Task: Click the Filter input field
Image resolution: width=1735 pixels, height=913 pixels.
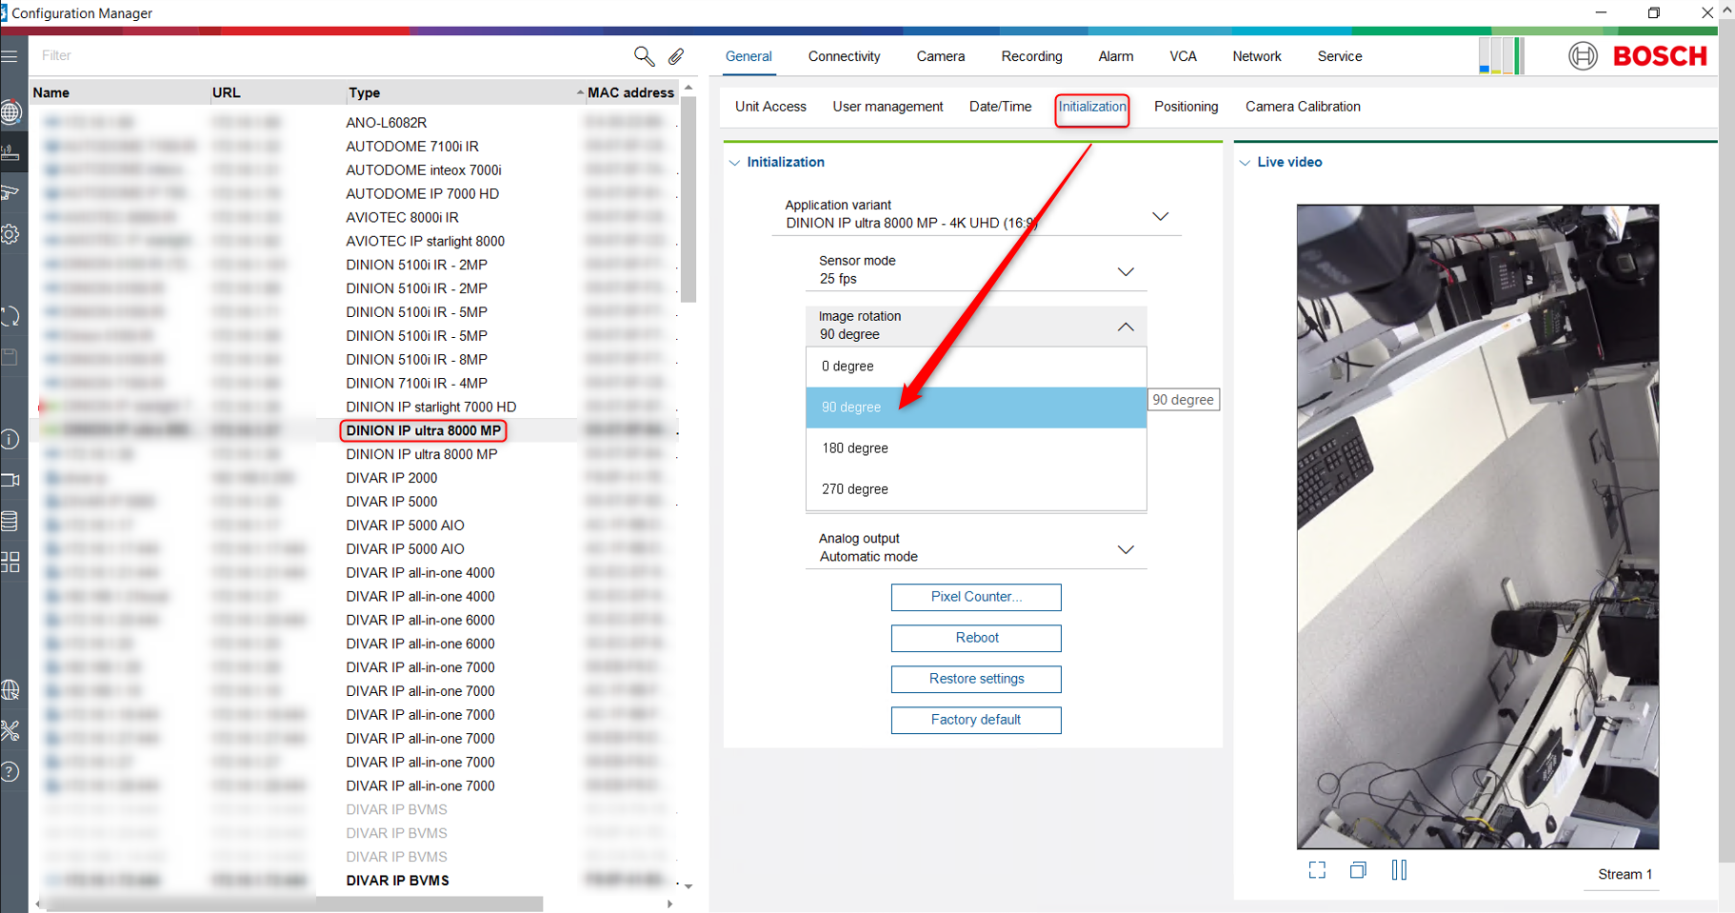Action: [x=324, y=56]
